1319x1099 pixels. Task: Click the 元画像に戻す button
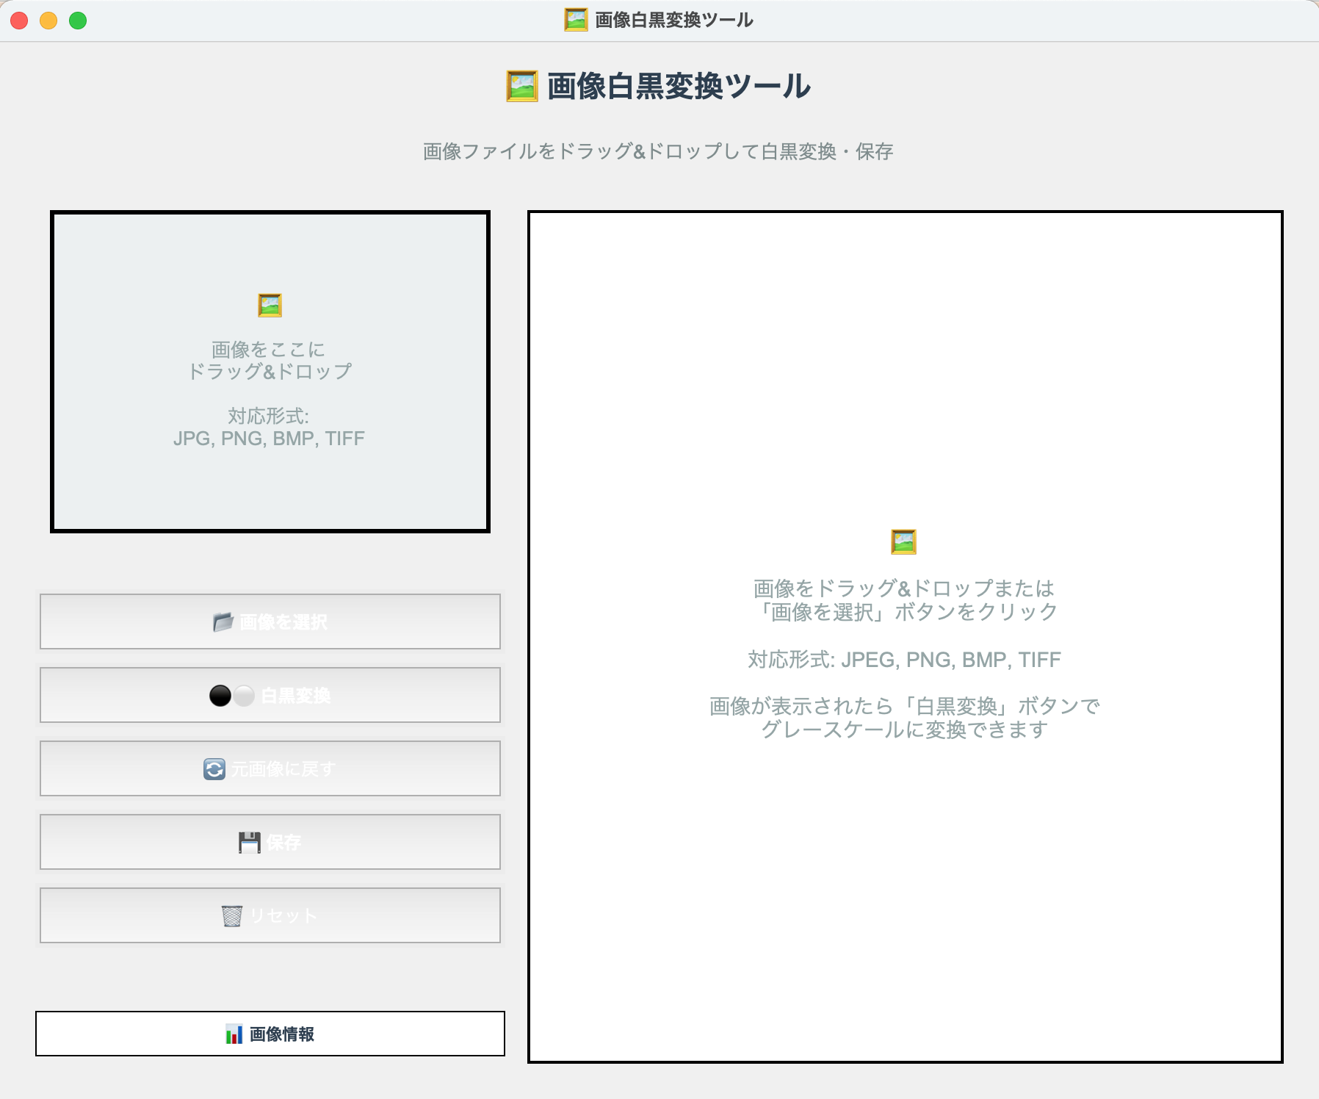click(x=270, y=768)
